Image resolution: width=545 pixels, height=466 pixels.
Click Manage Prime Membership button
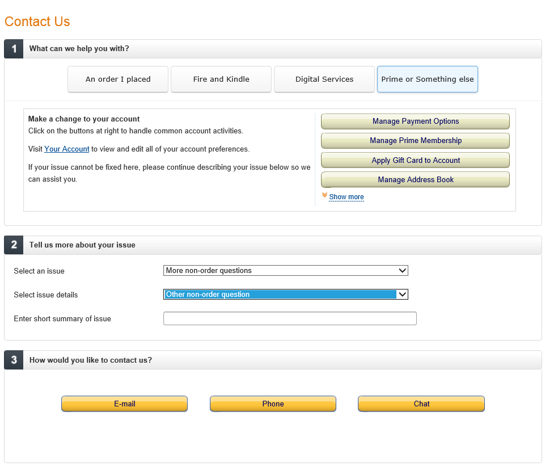pyautogui.click(x=415, y=141)
